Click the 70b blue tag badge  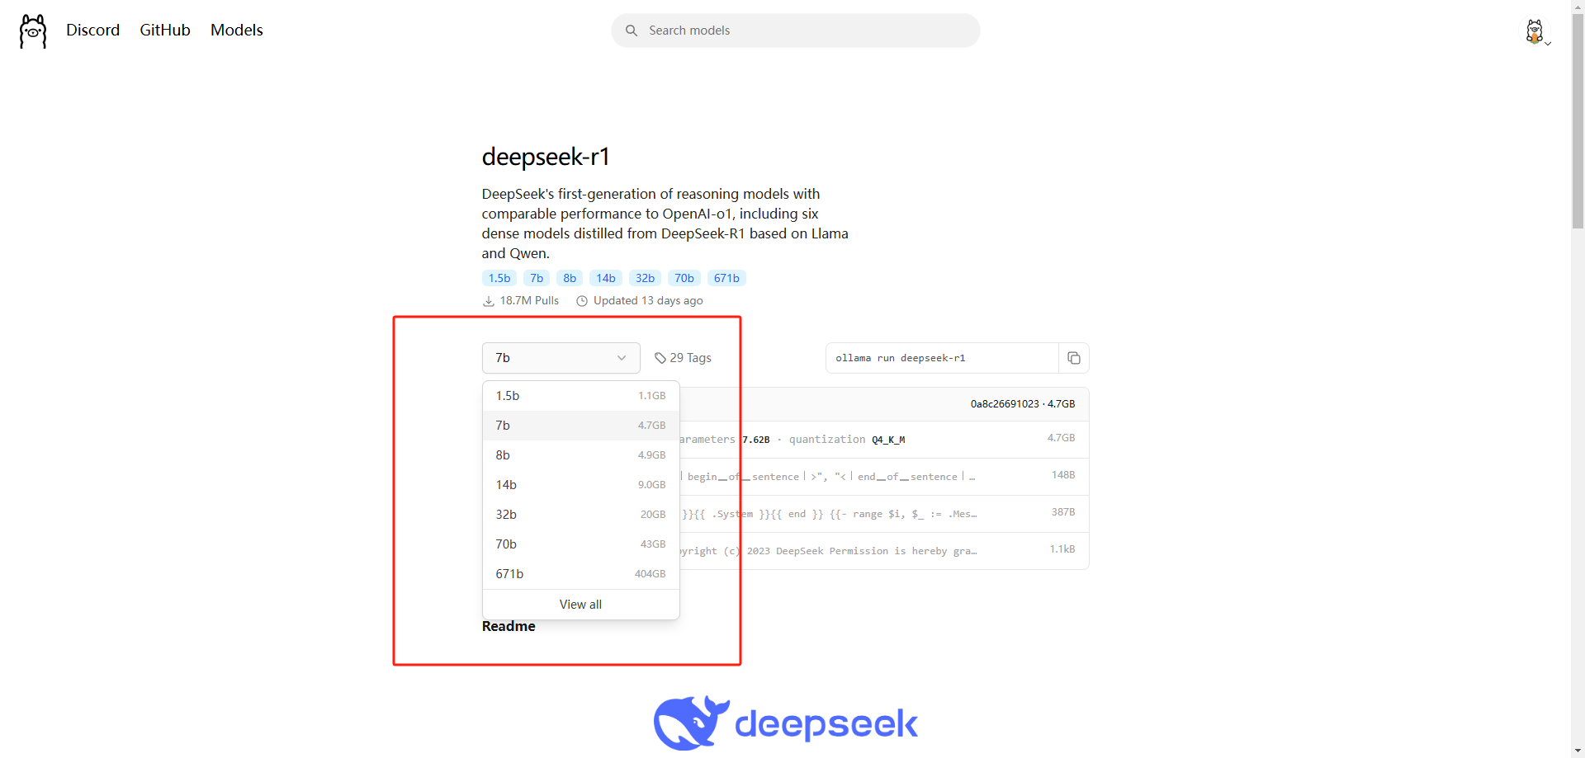[x=684, y=278]
